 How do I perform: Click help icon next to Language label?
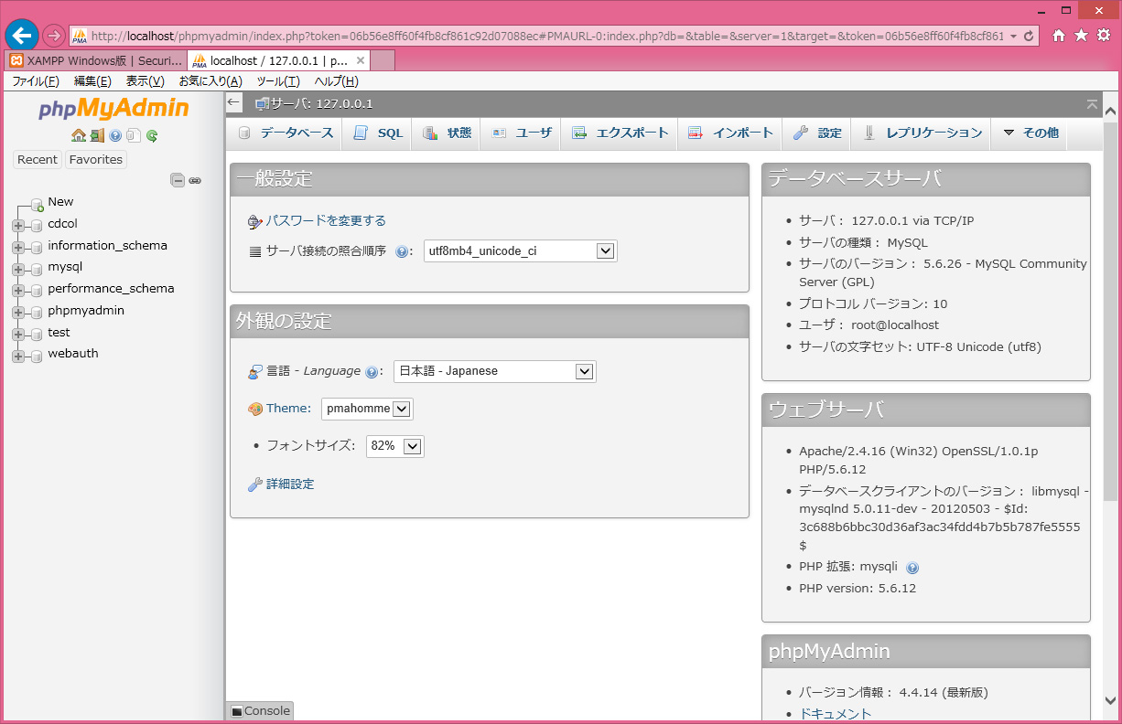click(372, 372)
